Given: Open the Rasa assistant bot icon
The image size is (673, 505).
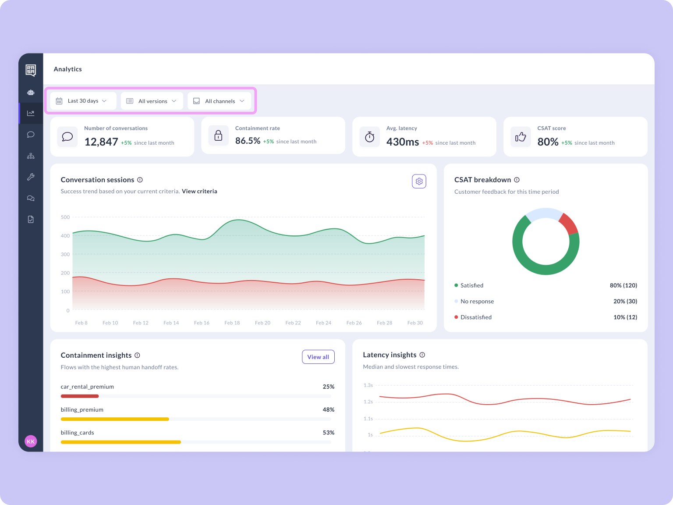Looking at the screenshot, I should (x=31, y=92).
